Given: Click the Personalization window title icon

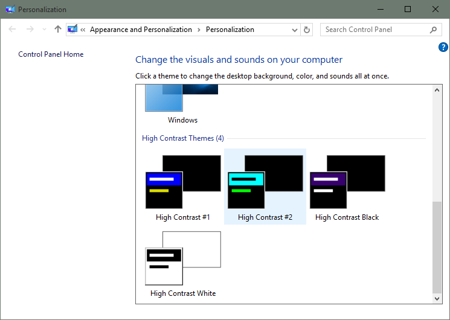Looking at the screenshot, I should coord(10,9).
